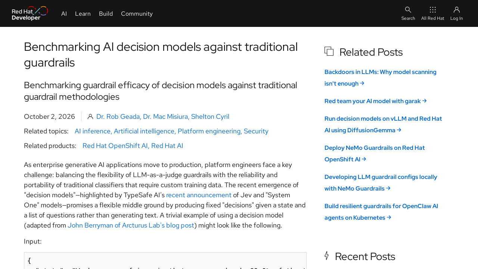Open author link Dr. Rob Geada
Viewport: 478px width, 269px height.
pos(119,117)
